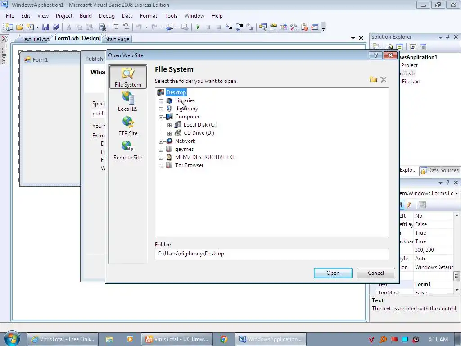Click the dialog help question mark button

tap(375, 55)
